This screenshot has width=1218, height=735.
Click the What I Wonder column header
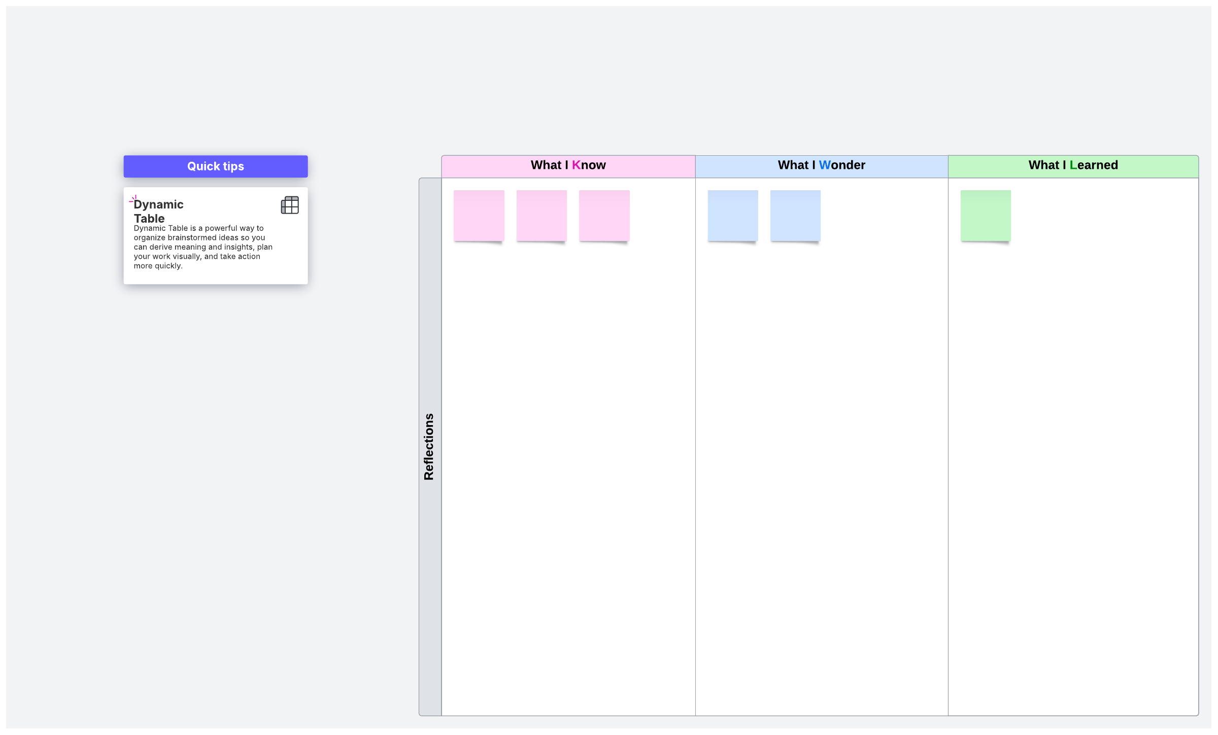(x=821, y=166)
